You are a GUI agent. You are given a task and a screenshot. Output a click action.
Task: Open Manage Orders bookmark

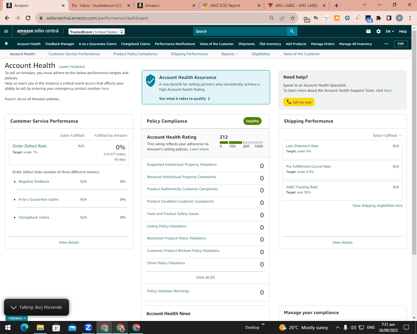coord(323,44)
